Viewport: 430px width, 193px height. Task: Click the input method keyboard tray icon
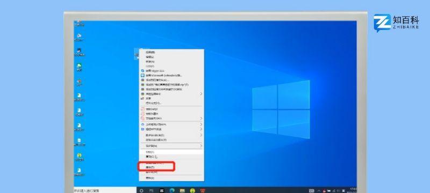[311, 190]
